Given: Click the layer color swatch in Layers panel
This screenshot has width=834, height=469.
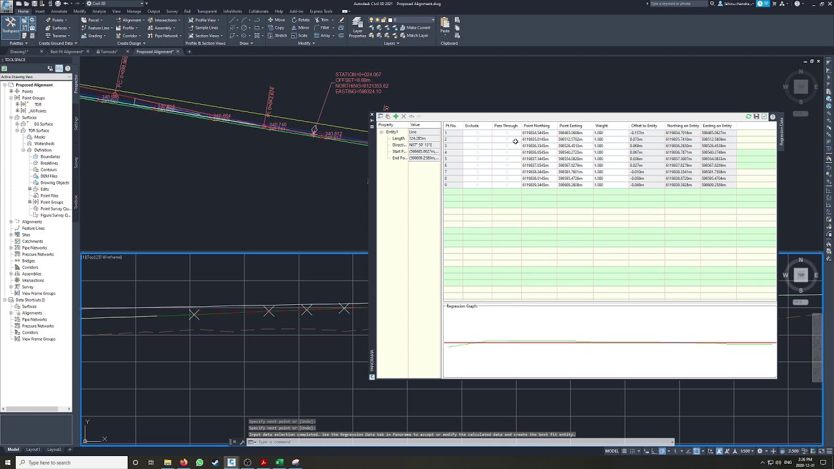Looking at the screenshot, I should pyautogui.click(x=390, y=20).
